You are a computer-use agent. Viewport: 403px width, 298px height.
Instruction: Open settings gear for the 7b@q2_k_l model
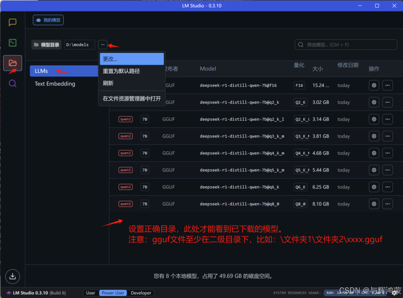coord(374,119)
